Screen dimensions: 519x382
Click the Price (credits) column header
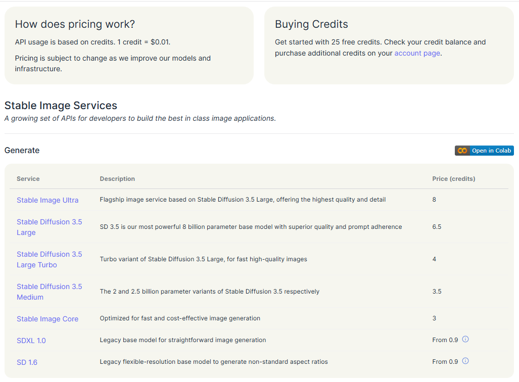click(x=453, y=179)
